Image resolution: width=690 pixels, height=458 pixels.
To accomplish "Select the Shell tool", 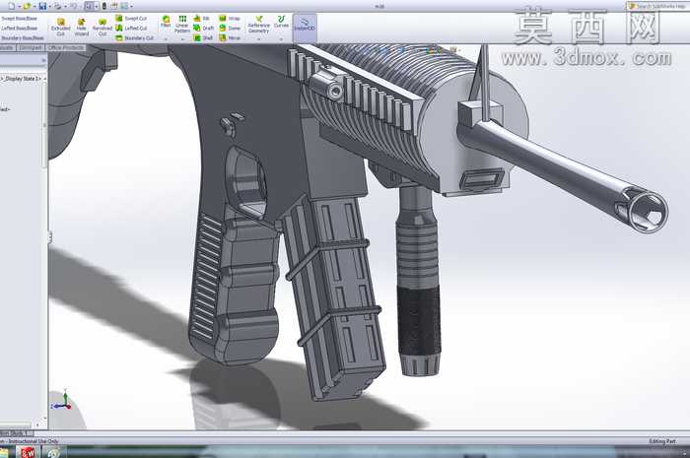I will (x=203, y=38).
